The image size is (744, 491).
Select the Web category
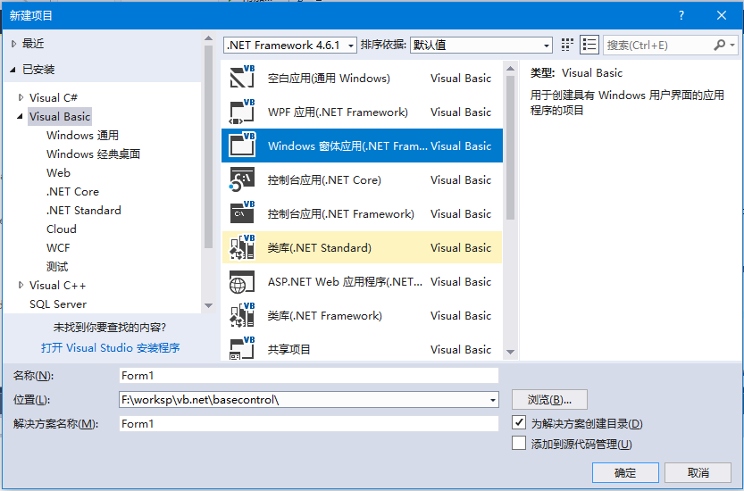(x=58, y=172)
